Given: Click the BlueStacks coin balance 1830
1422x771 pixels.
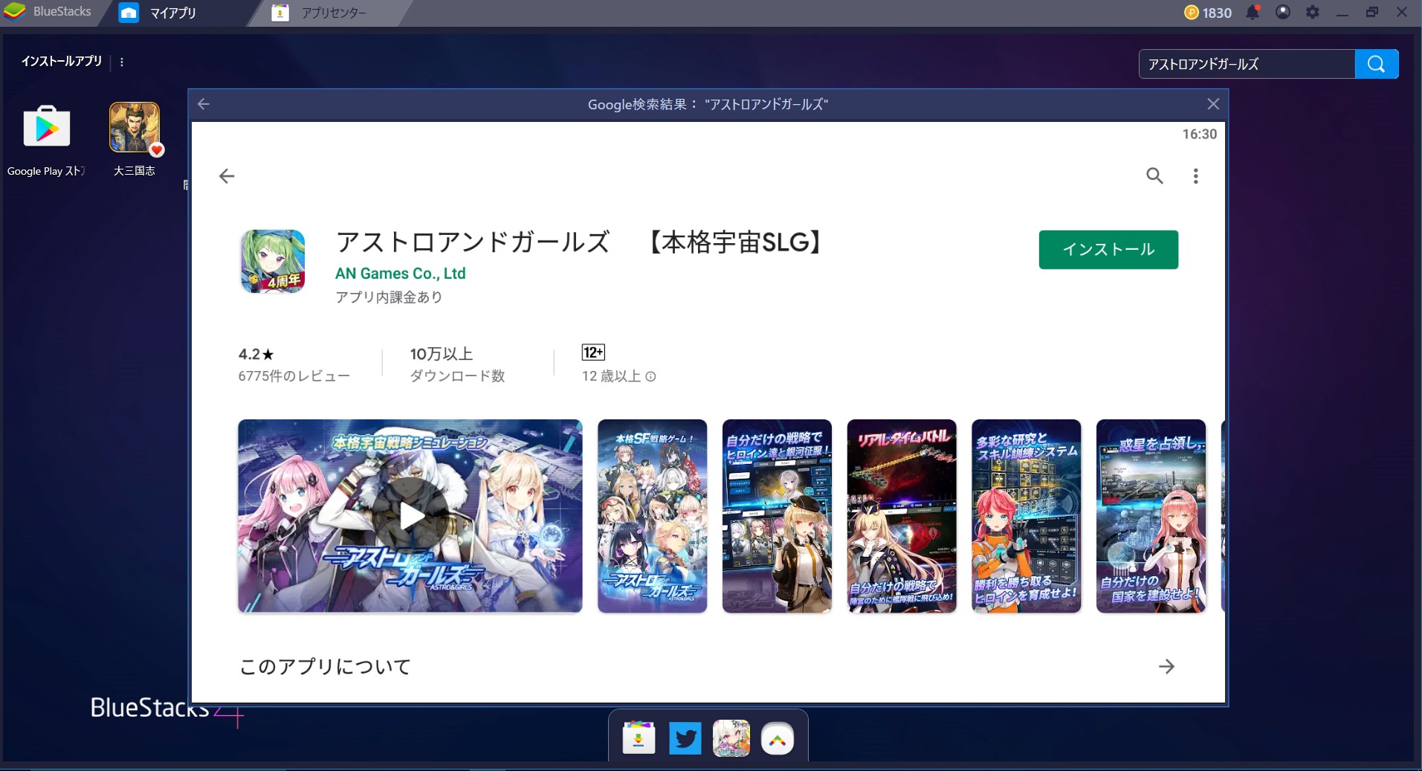Looking at the screenshot, I should click(1208, 13).
